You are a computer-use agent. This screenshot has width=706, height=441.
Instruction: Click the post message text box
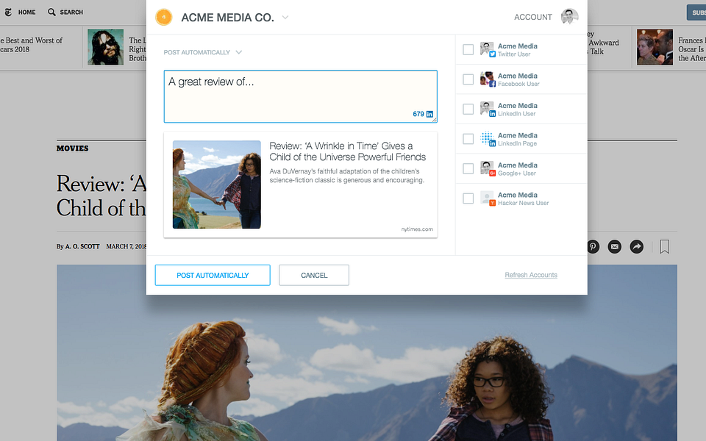pyautogui.click(x=300, y=96)
